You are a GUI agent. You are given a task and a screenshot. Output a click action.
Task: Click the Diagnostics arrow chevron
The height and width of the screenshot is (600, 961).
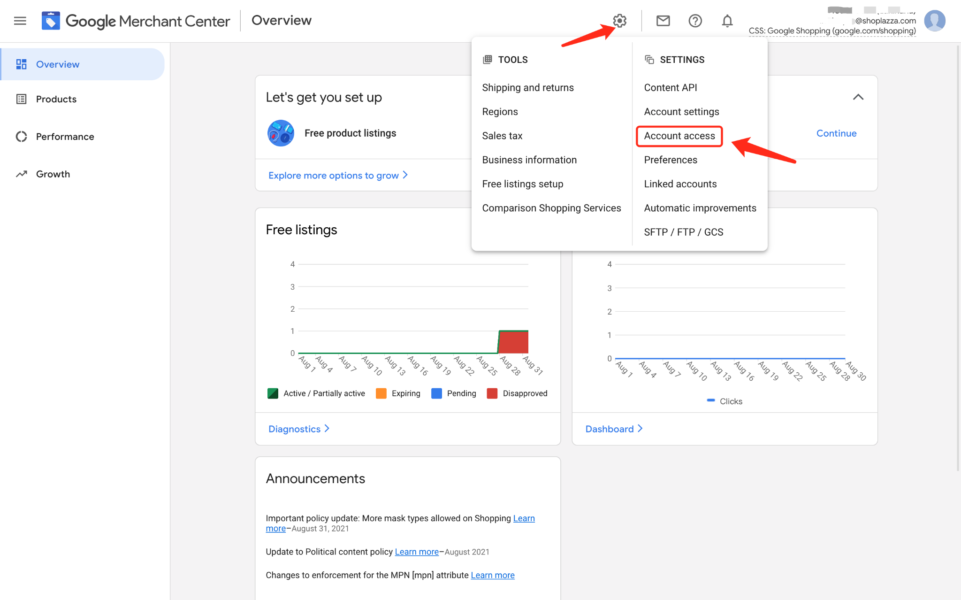click(327, 429)
